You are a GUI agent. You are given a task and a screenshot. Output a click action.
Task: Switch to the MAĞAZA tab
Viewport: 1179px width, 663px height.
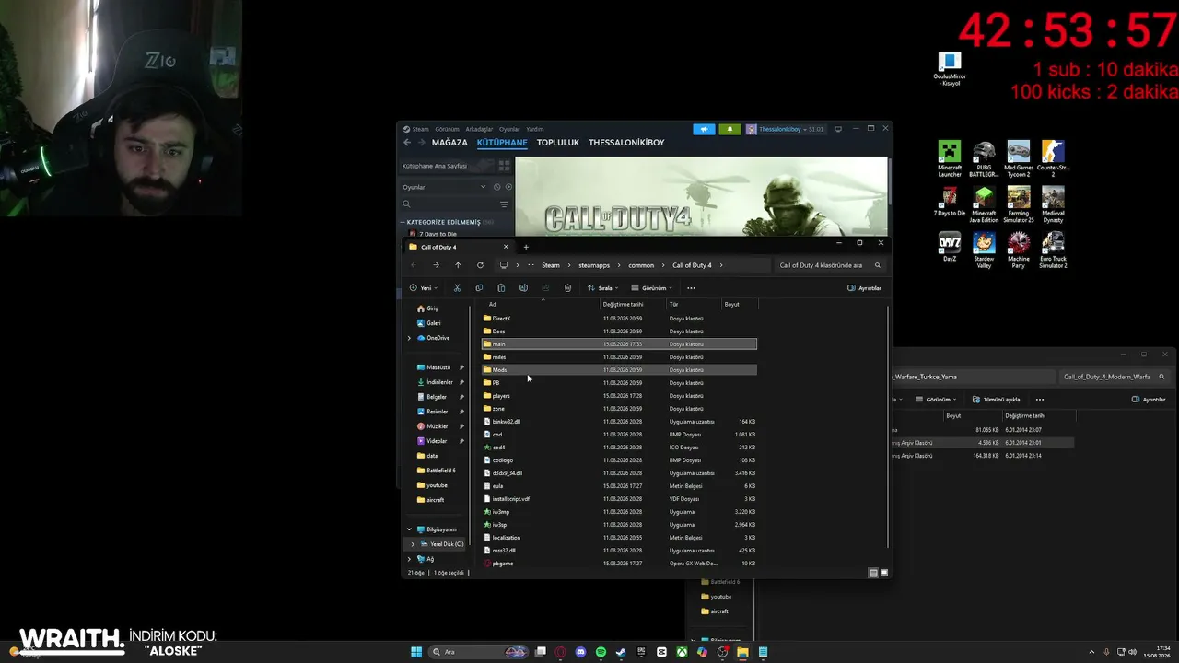[x=449, y=143]
